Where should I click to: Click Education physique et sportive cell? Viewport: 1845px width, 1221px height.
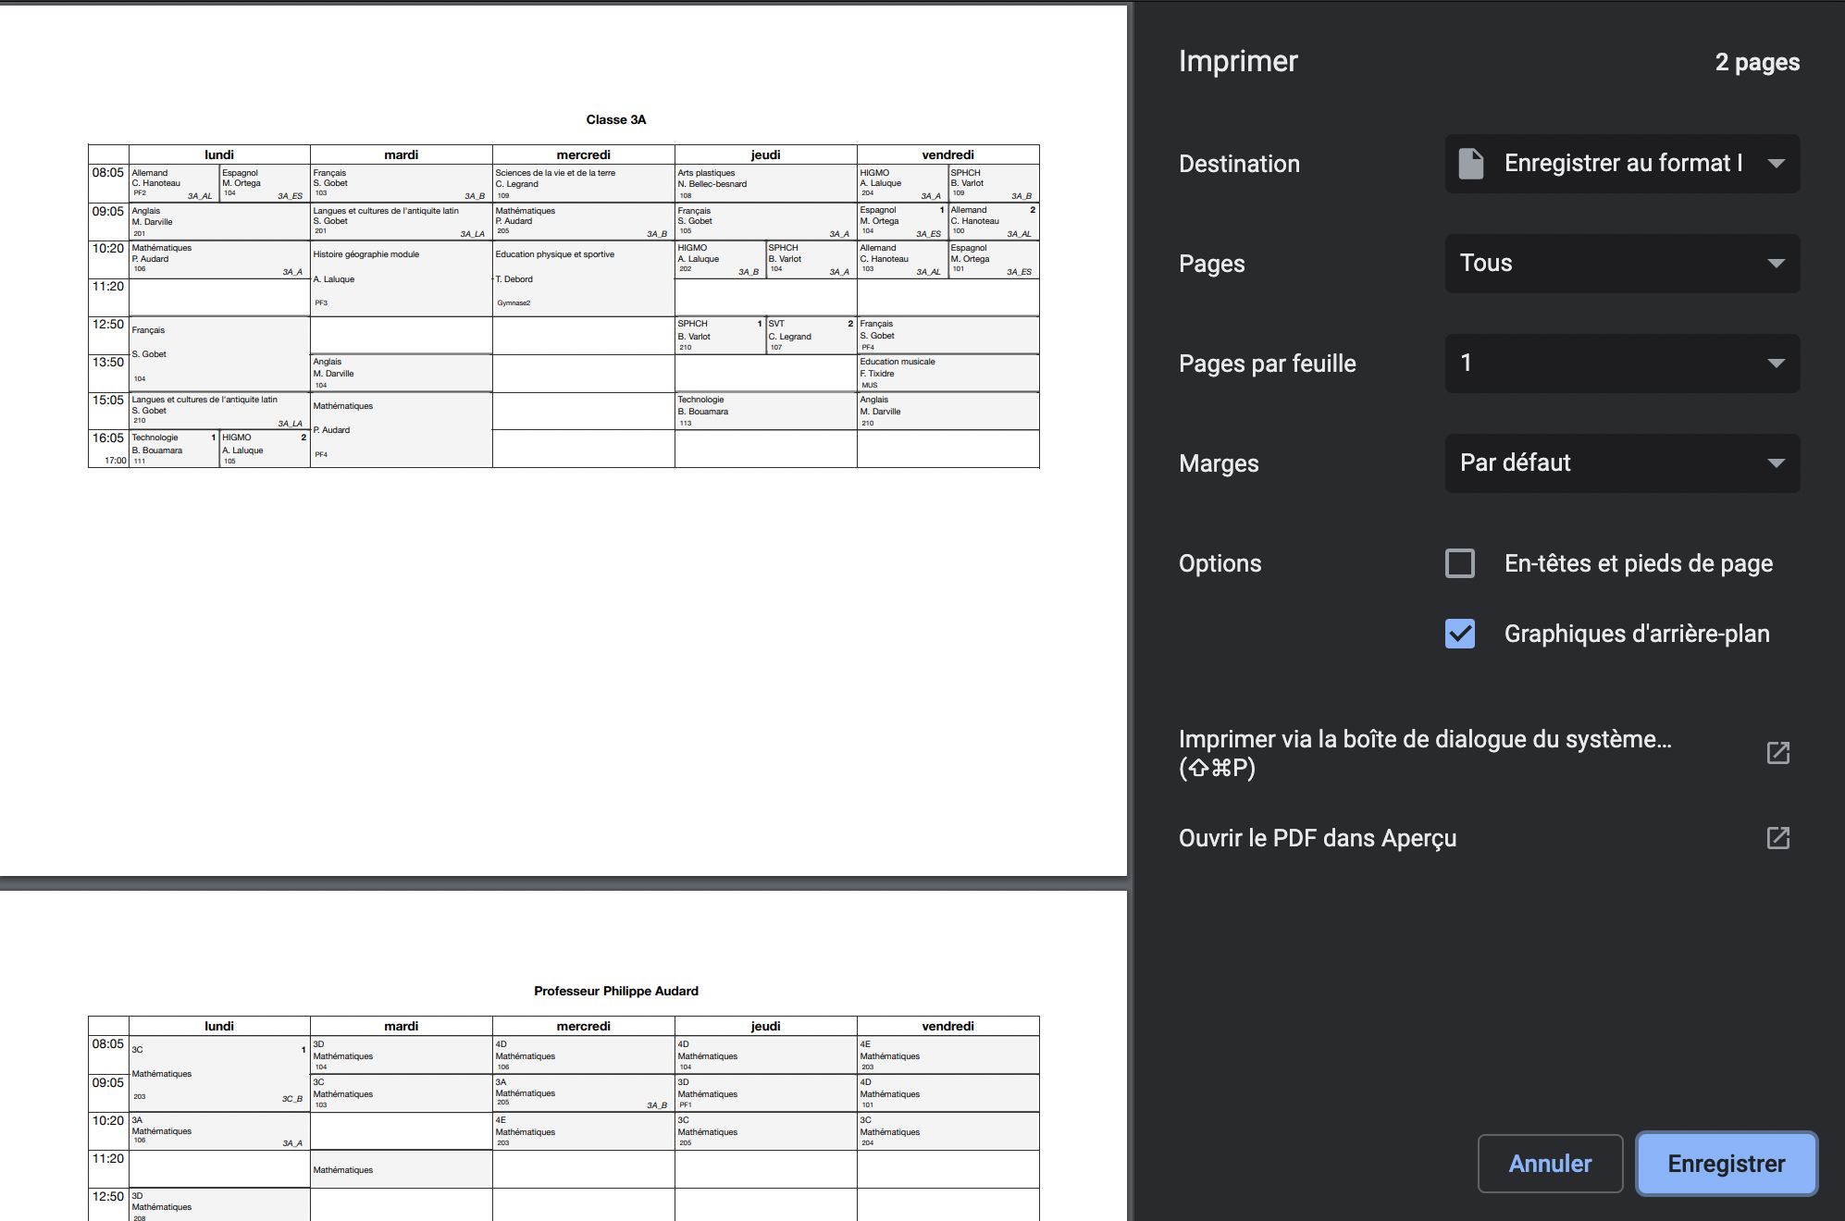click(x=583, y=277)
